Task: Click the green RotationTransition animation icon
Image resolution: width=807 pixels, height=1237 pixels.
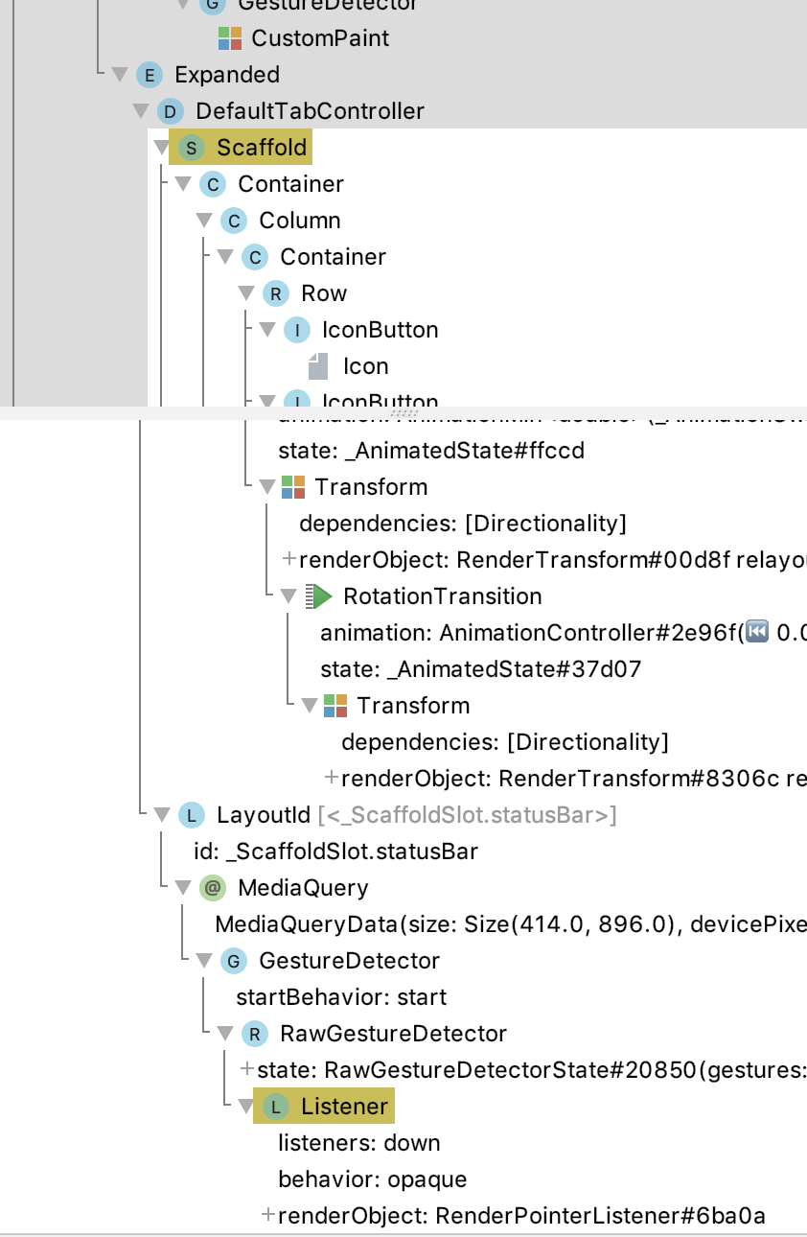Action: point(319,596)
